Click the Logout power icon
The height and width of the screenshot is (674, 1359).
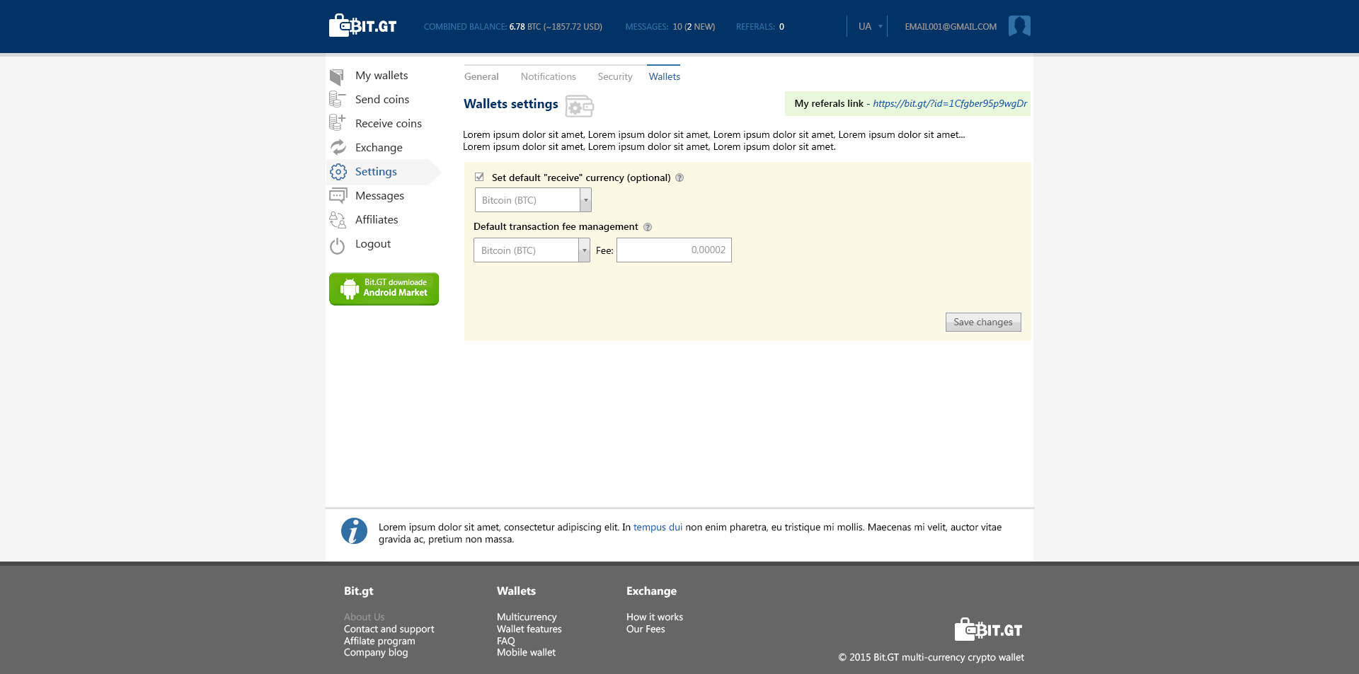[338, 245]
